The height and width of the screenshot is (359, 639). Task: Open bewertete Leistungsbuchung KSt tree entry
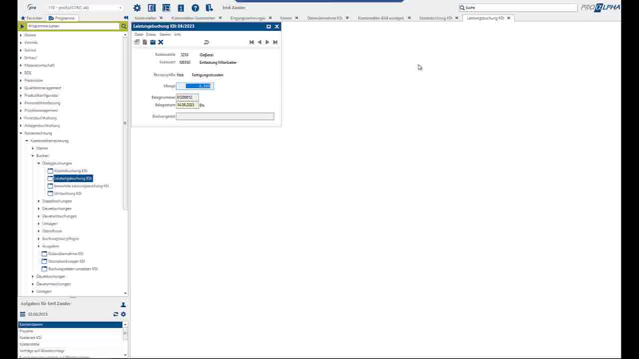[81, 186]
